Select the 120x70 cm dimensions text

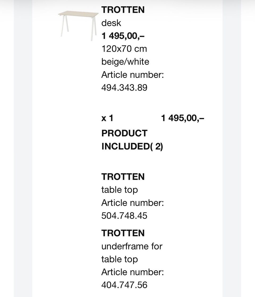click(124, 49)
